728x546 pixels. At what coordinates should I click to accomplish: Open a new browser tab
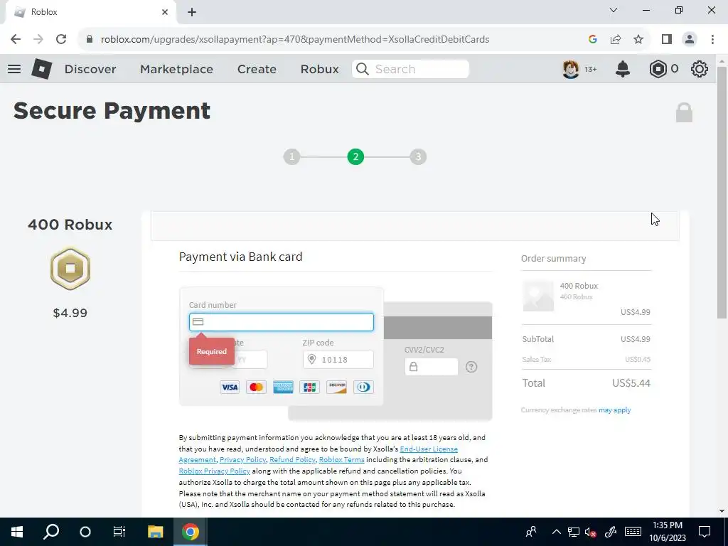(x=192, y=12)
